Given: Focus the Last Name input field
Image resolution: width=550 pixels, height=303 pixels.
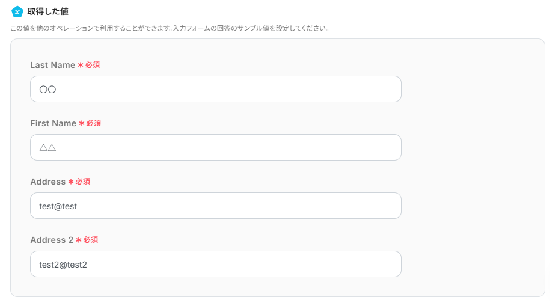Looking at the screenshot, I should tap(215, 89).
